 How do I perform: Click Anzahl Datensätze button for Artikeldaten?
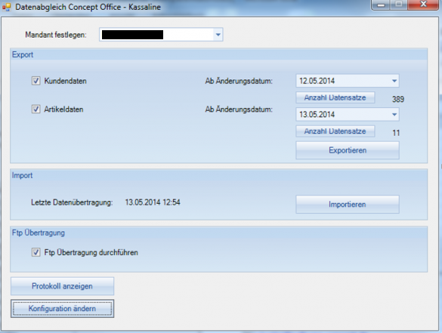[x=335, y=131]
